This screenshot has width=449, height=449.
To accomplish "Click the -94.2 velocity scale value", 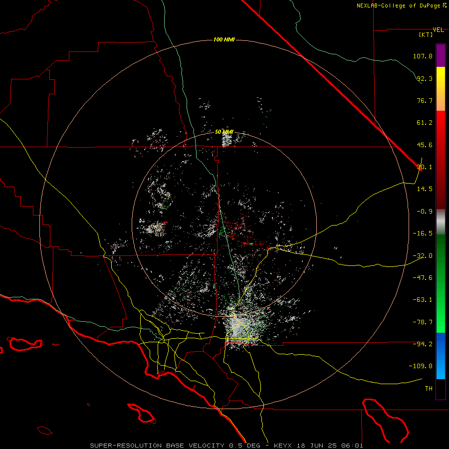I will tap(423, 344).
